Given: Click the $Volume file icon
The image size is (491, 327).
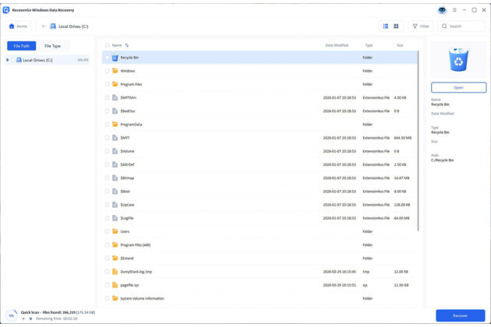Looking at the screenshot, I should point(115,151).
